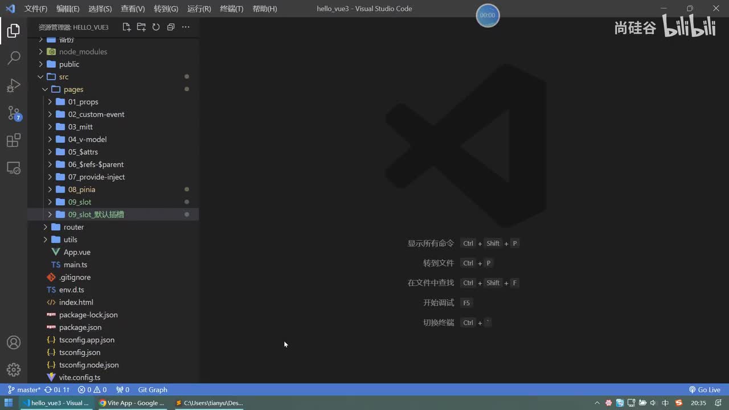Click the master* branch in status bar
Viewport: 729px width, 410px height.
(x=24, y=390)
